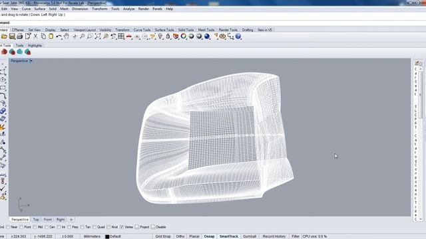426x239 pixels.
Task: Open the Curve menu
Action: coord(26,9)
